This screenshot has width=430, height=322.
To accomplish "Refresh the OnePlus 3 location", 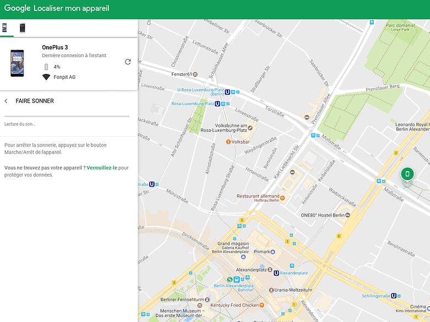I will click(128, 62).
